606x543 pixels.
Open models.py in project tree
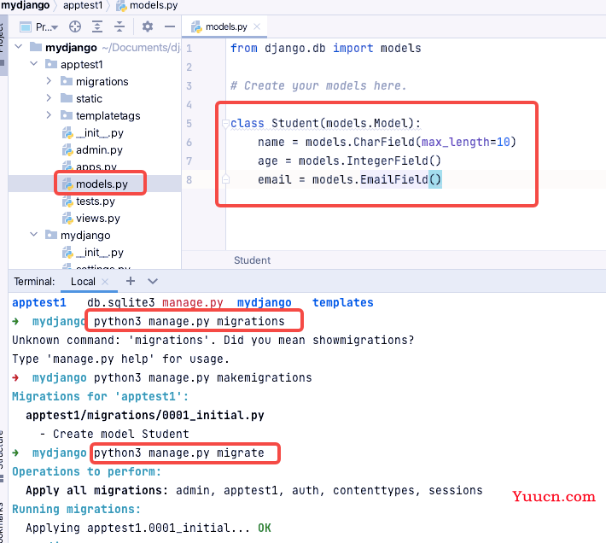click(x=102, y=184)
